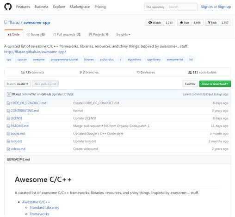Viewport: 235px width, 217px height.
Task: Click the Fork button
Action: click(212, 23)
